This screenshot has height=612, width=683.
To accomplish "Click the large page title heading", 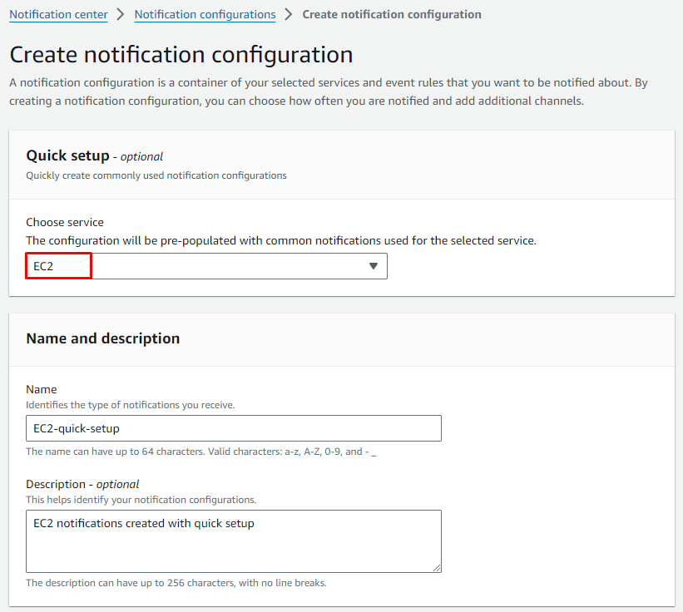I will pos(181,55).
